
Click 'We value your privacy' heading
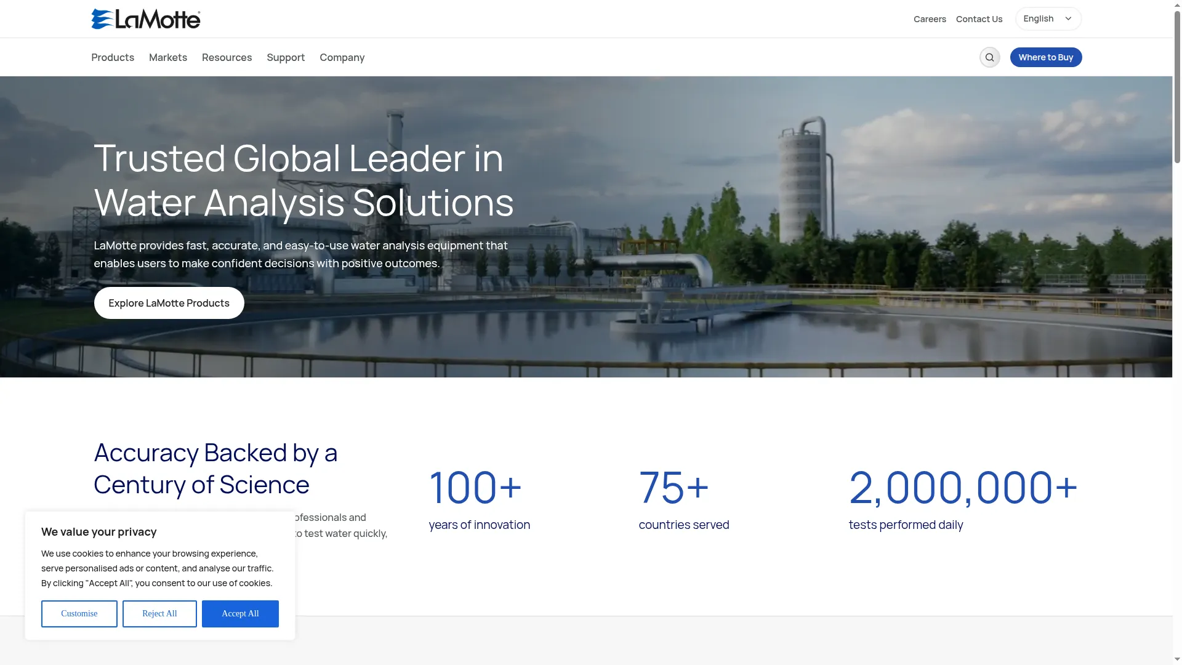tap(98, 532)
